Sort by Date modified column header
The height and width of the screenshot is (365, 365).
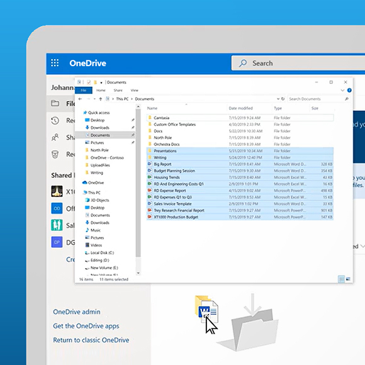(240, 108)
